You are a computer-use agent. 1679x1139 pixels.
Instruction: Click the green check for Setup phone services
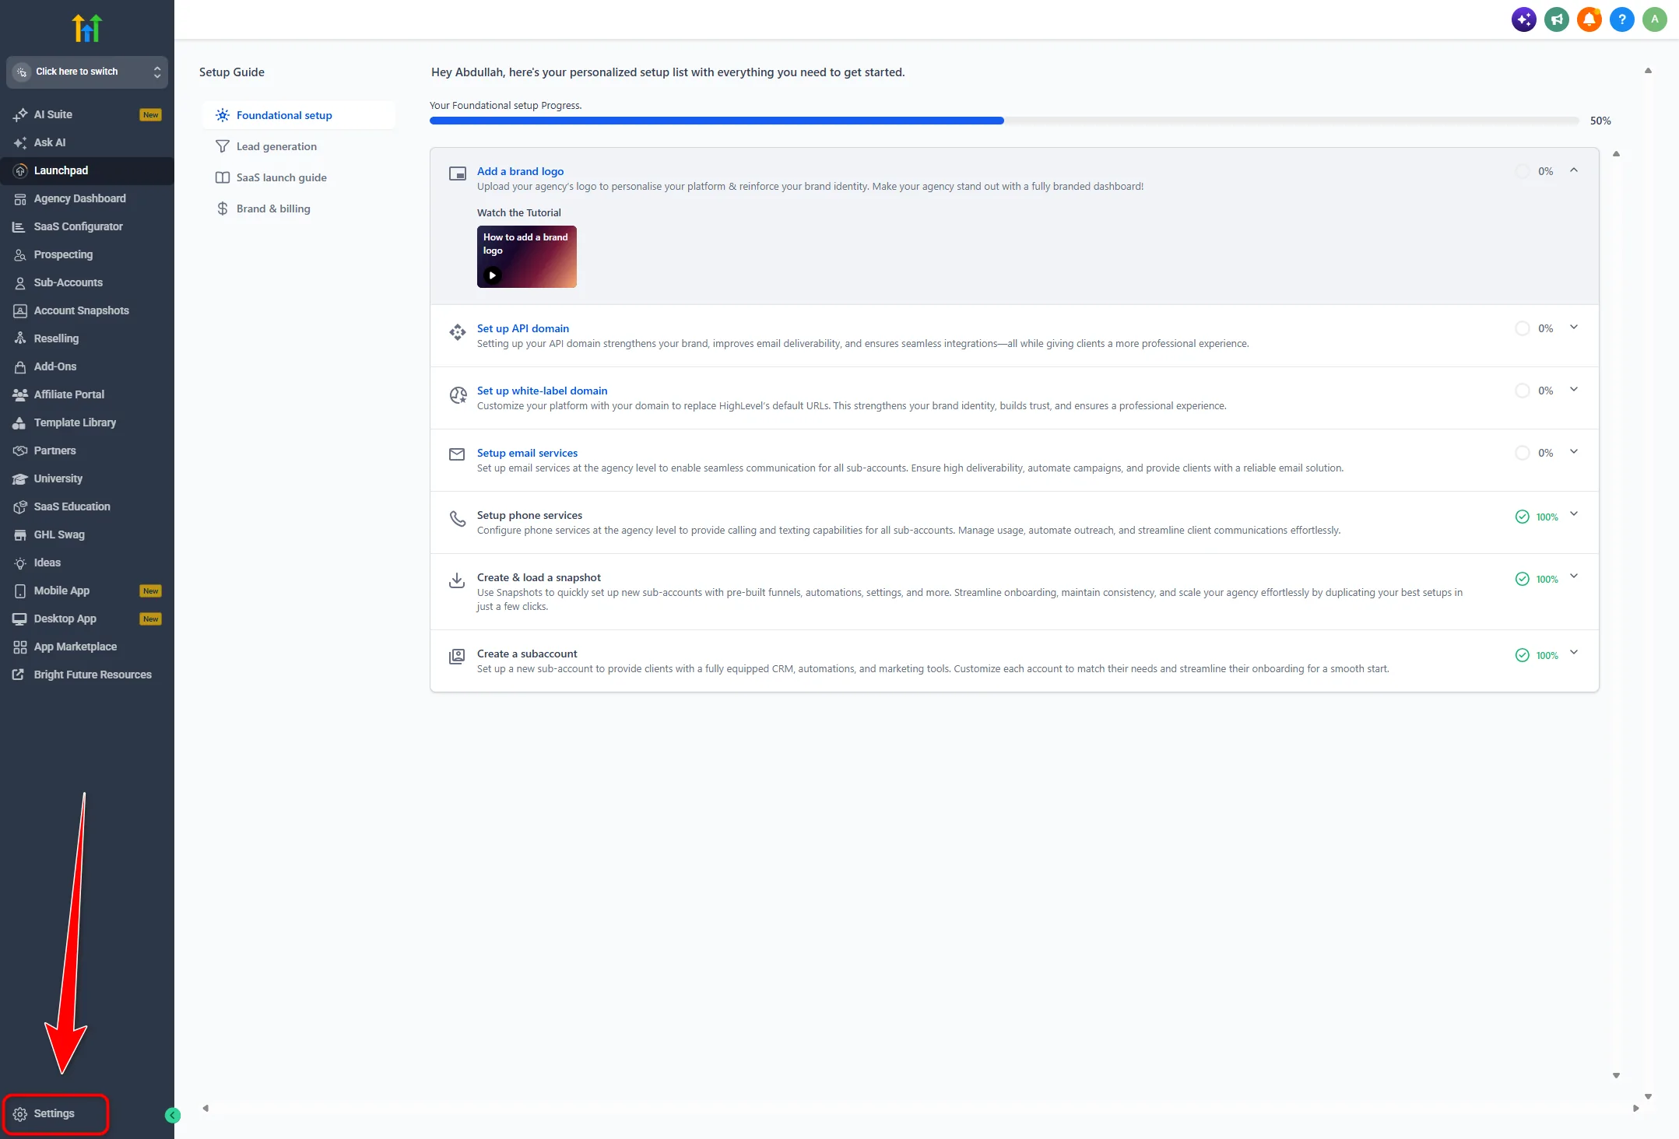pyautogui.click(x=1522, y=517)
